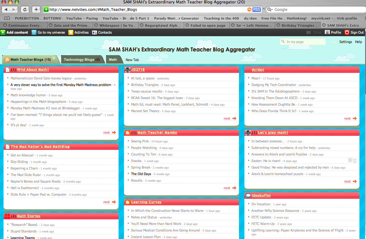
Task: Click the Blogger icon beside Learning Curves
Action: pyautogui.click(x=127, y=202)
